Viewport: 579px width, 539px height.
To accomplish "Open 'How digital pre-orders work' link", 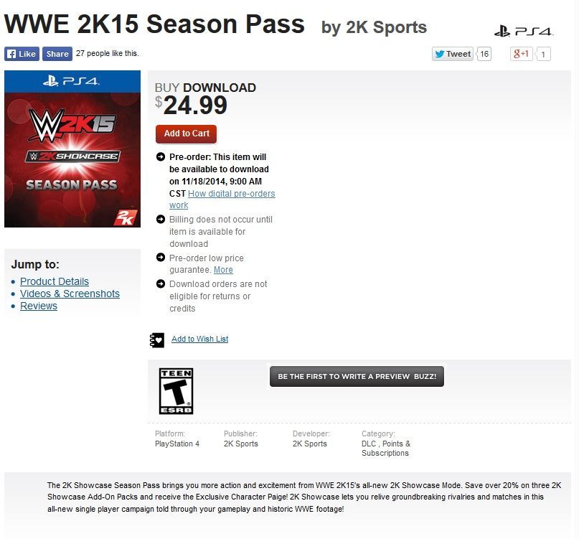I will [x=231, y=194].
